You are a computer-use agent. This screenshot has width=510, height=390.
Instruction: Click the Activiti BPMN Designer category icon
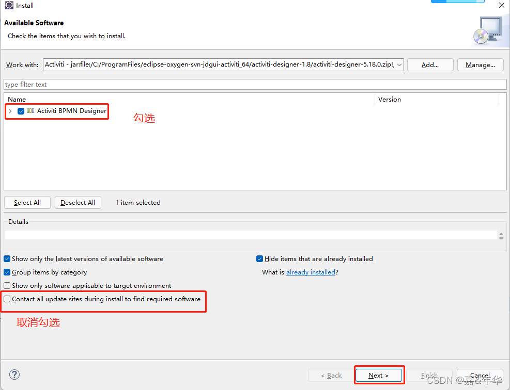(x=30, y=111)
